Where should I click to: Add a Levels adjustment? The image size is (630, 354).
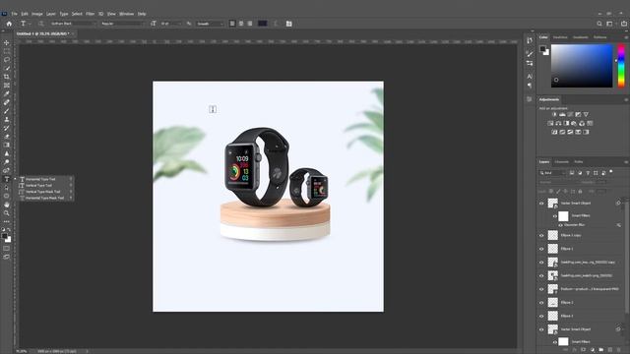[x=562, y=114]
